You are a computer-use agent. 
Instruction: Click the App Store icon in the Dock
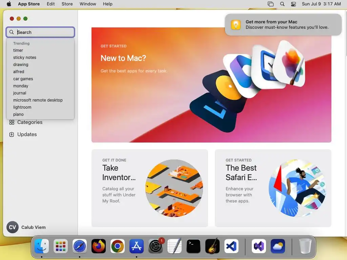click(137, 246)
